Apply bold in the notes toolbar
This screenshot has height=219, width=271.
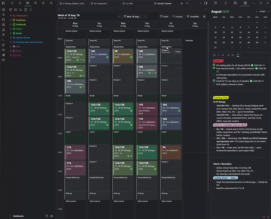[x=214, y=55]
